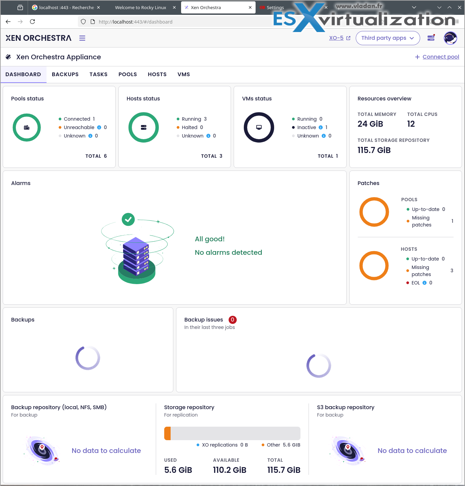465x486 pixels.
Task: Reload the page with the browser refresh icon
Action: [32, 22]
